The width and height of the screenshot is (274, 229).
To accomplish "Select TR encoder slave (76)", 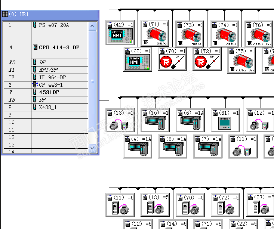I will coord(259,34).
